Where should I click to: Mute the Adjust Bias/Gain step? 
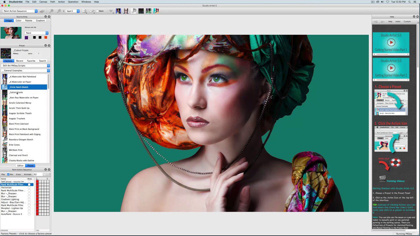(x=29, y=202)
